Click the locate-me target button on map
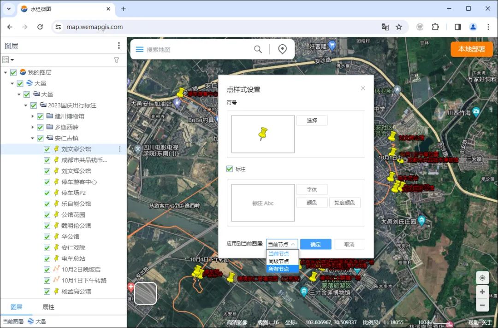498x328 pixels. pos(482,278)
